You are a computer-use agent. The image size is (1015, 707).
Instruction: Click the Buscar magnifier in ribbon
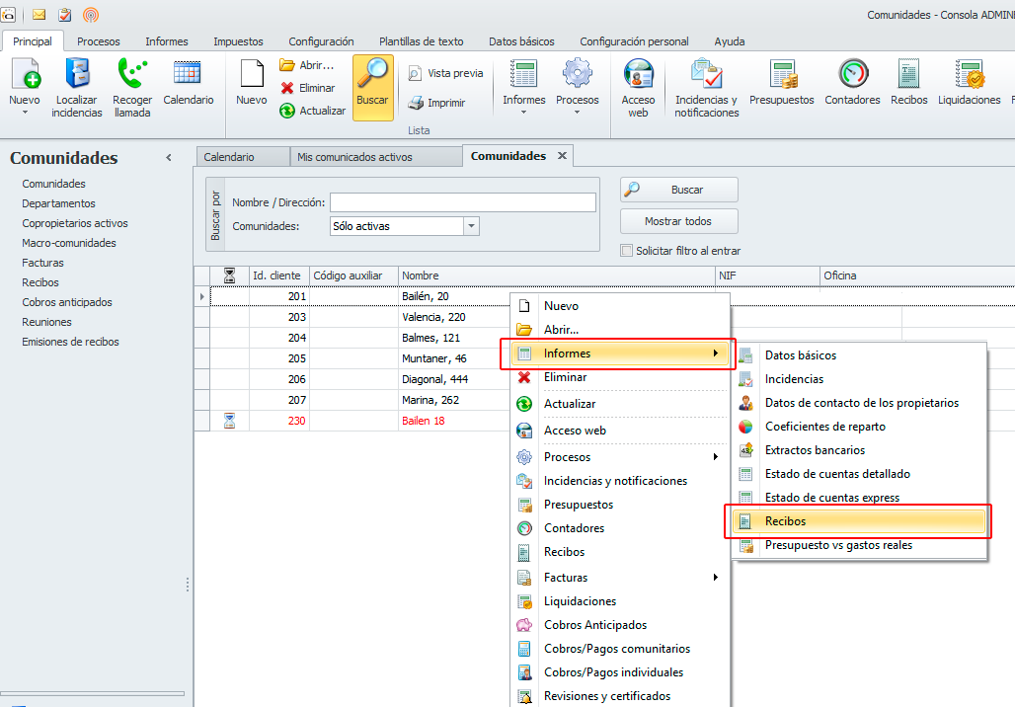372,75
